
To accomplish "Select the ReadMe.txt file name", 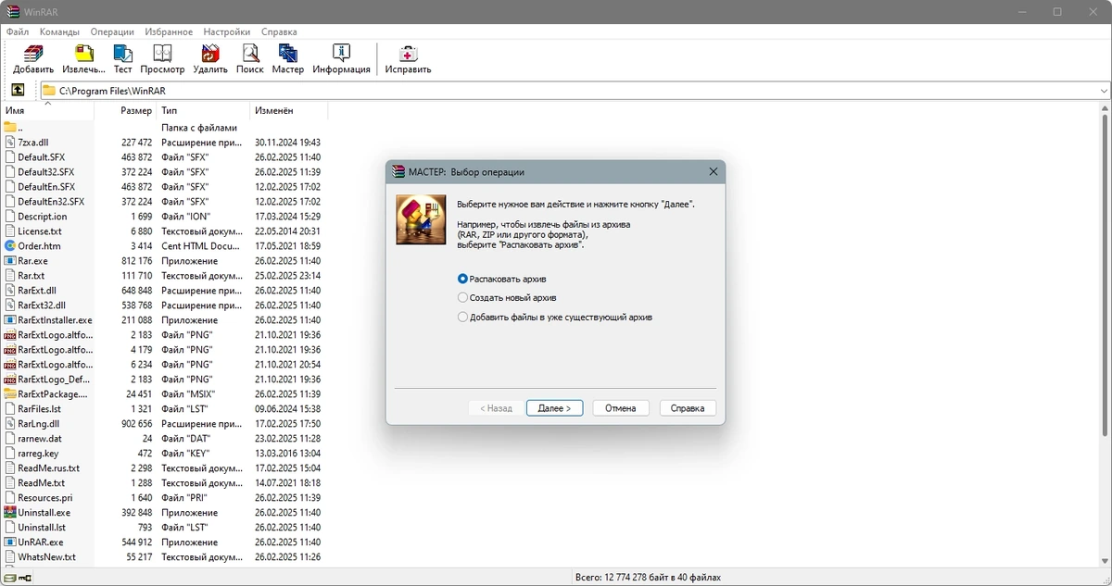I will click(42, 483).
